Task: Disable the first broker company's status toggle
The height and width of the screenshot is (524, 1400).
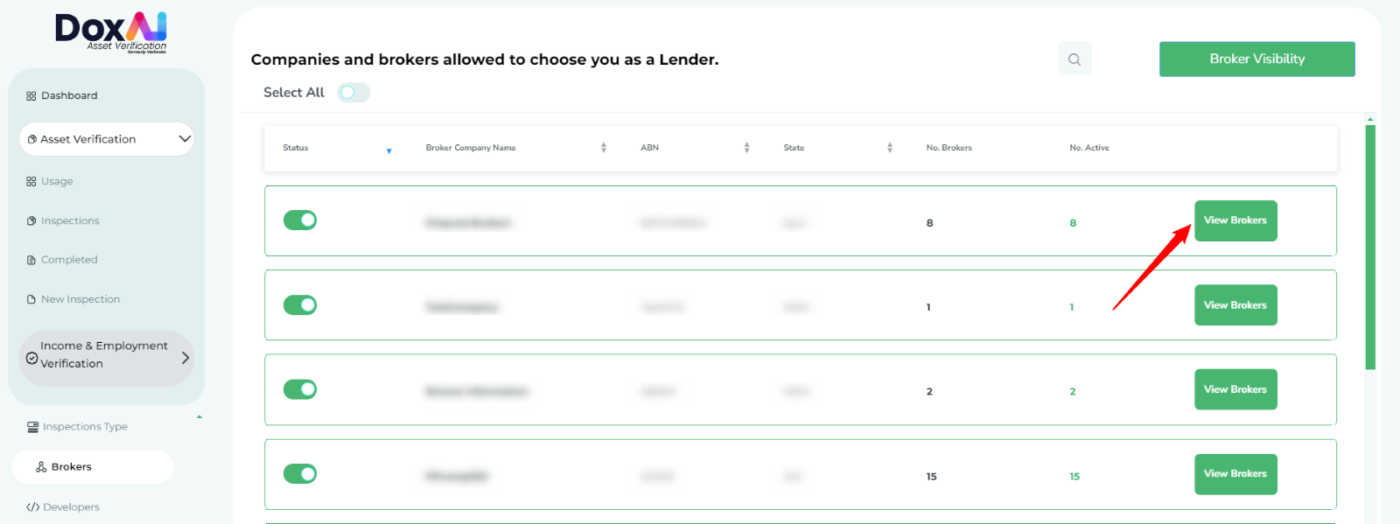Action: (300, 220)
